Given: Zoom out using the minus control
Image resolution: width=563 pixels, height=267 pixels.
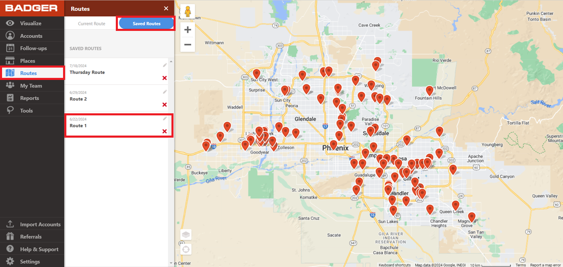Looking at the screenshot, I should pyautogui.click(x=188, y=44).
